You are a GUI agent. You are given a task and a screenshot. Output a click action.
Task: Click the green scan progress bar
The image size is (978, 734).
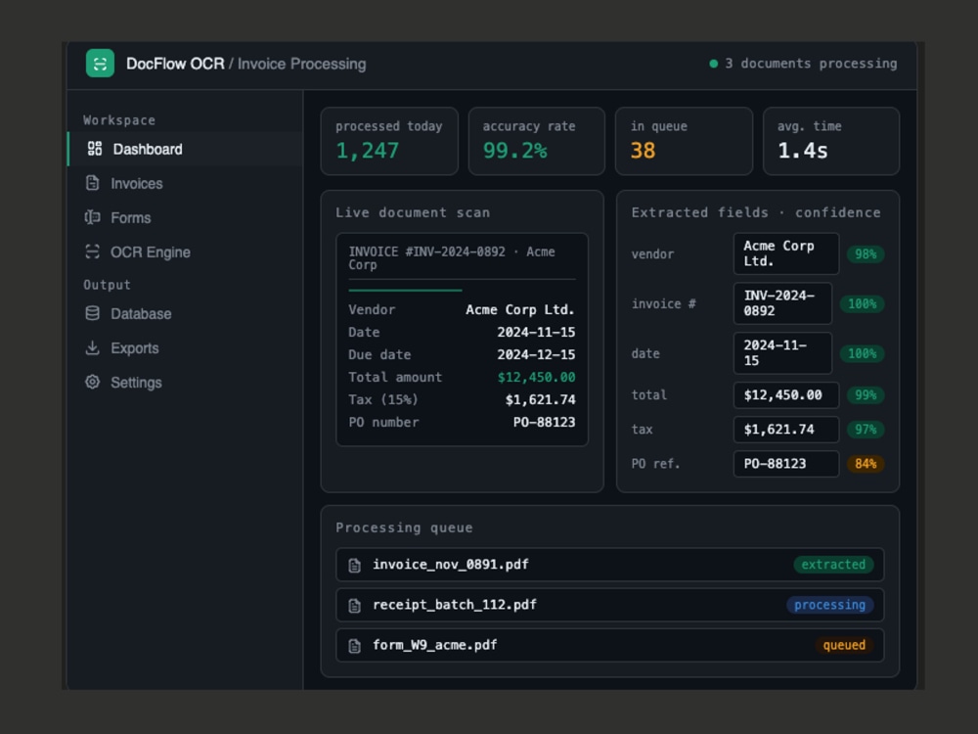point(406,291)
